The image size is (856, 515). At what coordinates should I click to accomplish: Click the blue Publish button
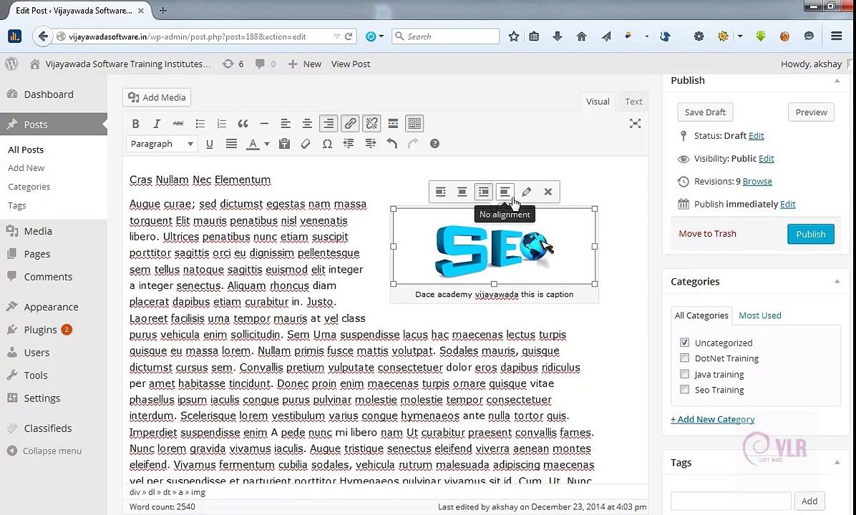811,234
